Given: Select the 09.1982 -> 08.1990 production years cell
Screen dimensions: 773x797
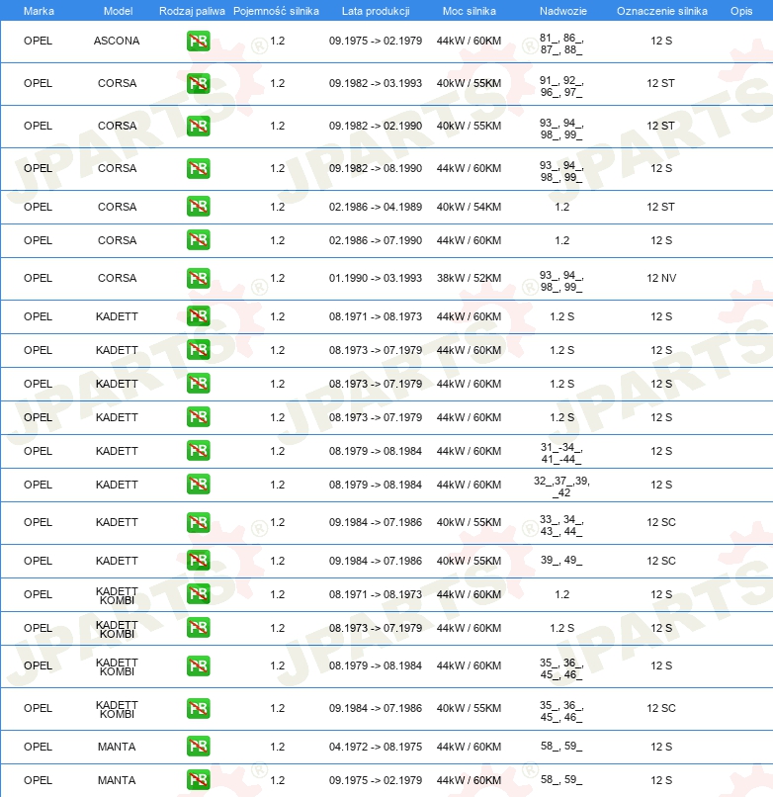Looking at the screenshot, I should tap(375, 168).
